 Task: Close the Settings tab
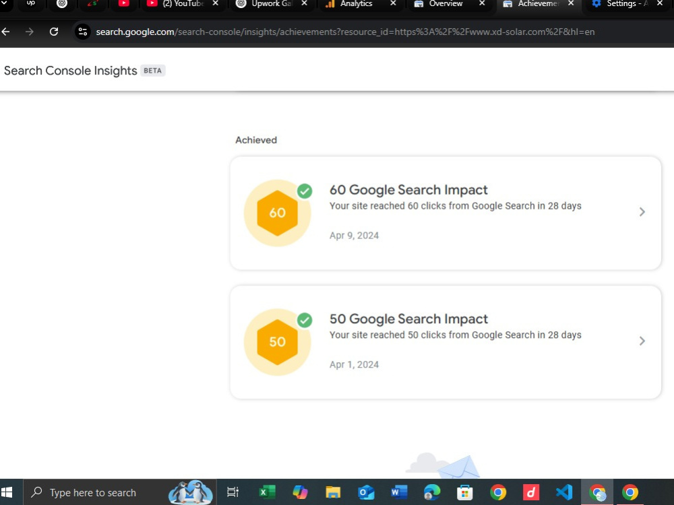tap(660, 3)
